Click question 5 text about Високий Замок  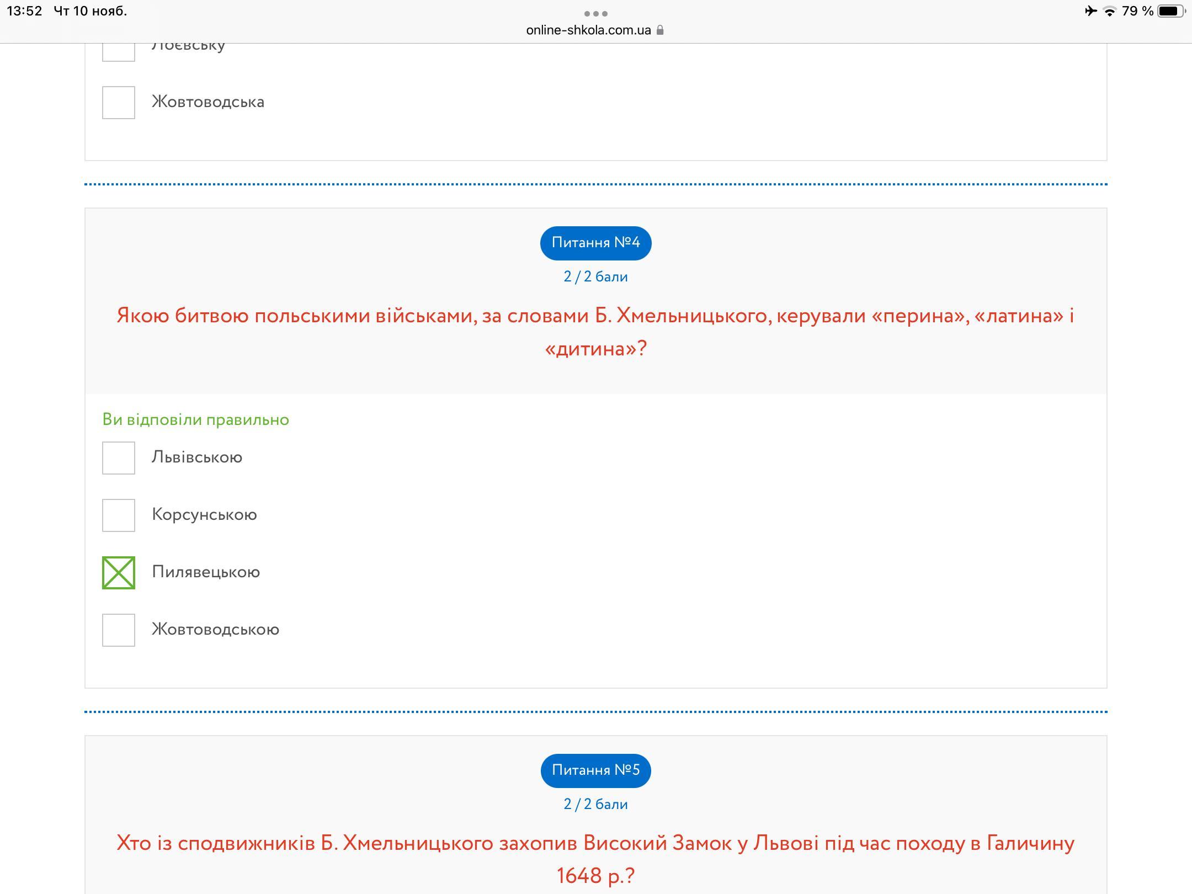pyautogui.click(x=595, y=859)
